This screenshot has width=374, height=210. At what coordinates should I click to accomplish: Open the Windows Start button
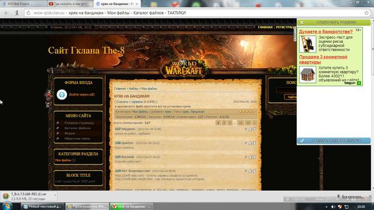coord(6,206)
